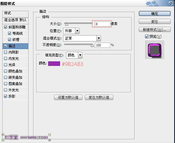
Task: Click the 大小 size slider handle
Action: click(x=66, y=24)
